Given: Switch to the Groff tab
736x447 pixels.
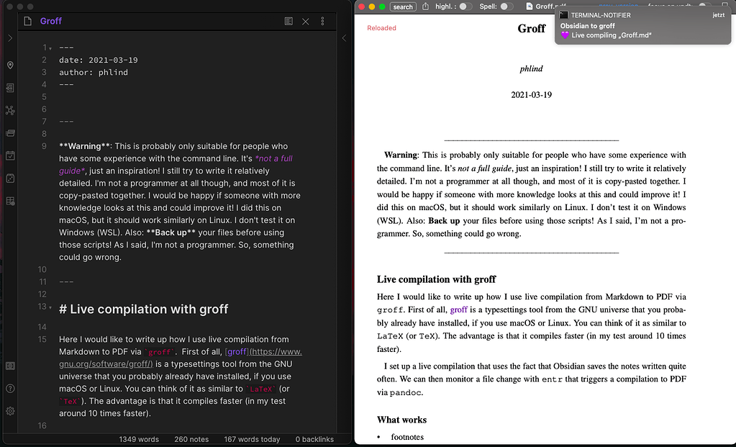Looking at the screenshot, I should [50, 21].
